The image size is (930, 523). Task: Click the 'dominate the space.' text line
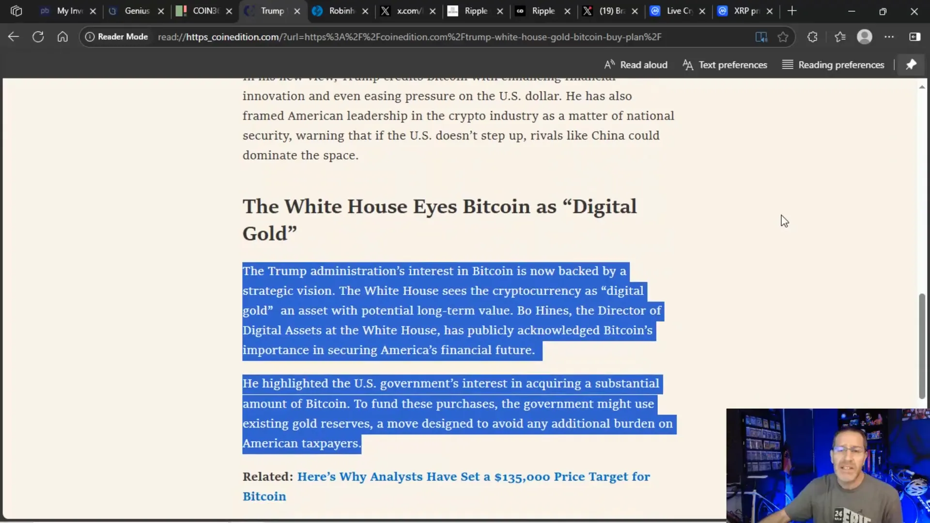[x=300, y=155]
